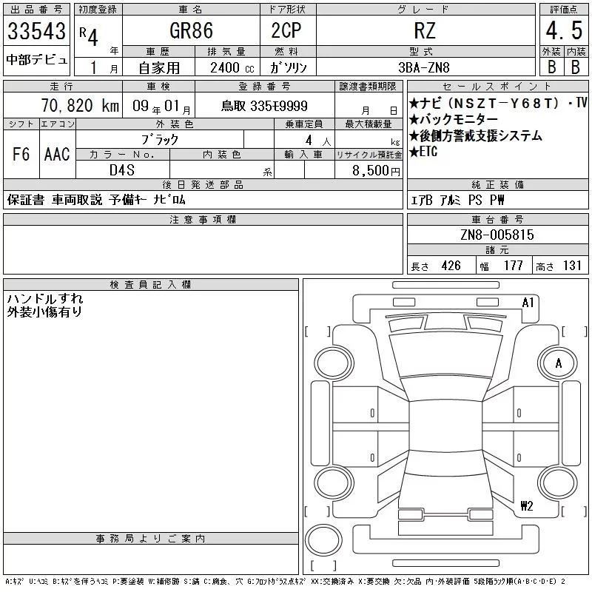Image resolution: width=592 pixels, height=592 pixels.
Task: Click the color number D4S
Action: point(122,170)
